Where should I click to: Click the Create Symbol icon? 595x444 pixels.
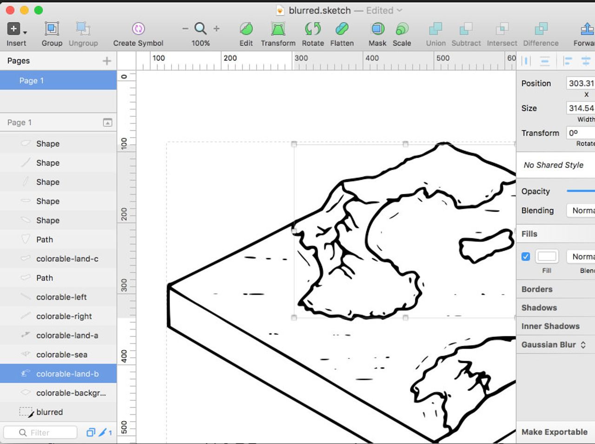[x=138, y=29]
